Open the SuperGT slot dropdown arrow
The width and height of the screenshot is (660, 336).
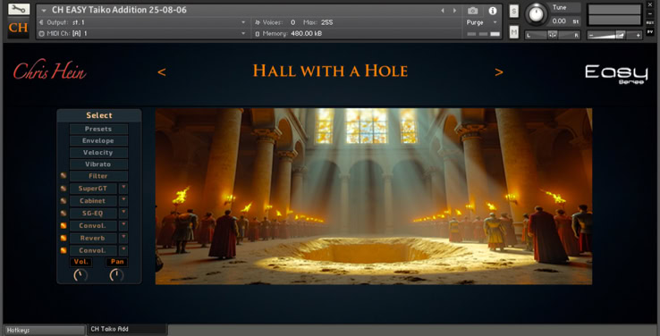(123, 188)
